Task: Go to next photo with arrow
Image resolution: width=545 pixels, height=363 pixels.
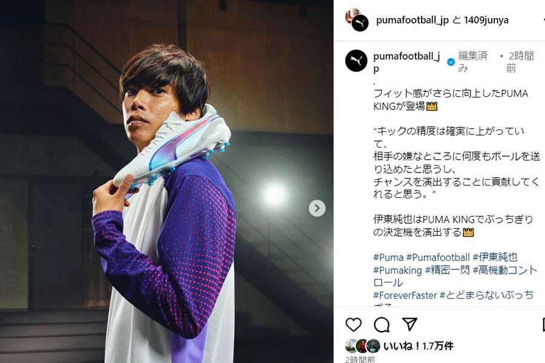Action: (x=317, y=208)
